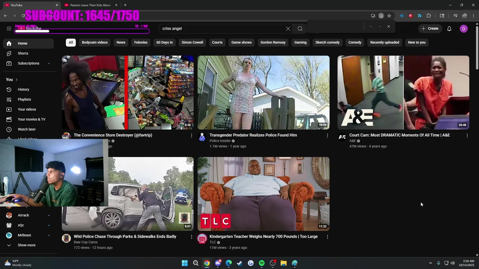Viewport: 479px width, 269px height.
Task: Select the Comedy filter chip
Action: coord(355,42)
